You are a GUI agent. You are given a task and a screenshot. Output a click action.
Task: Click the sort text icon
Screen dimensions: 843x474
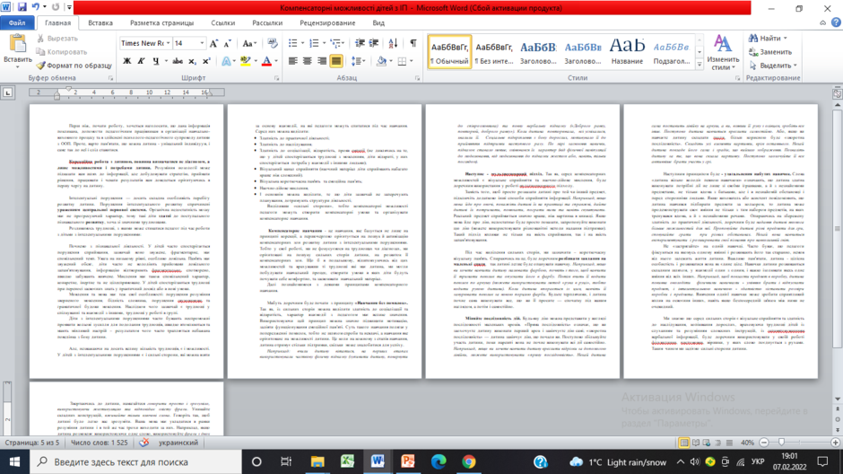(x=393, y=43)
